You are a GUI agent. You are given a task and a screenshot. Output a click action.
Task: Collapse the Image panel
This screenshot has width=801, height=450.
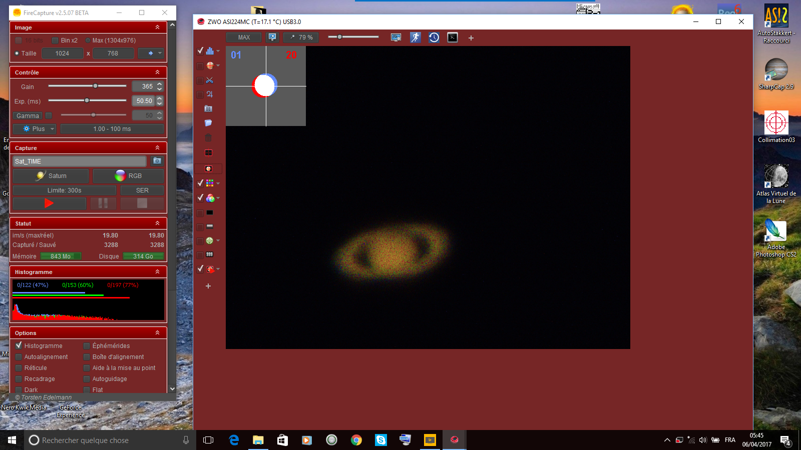[157, 27]
